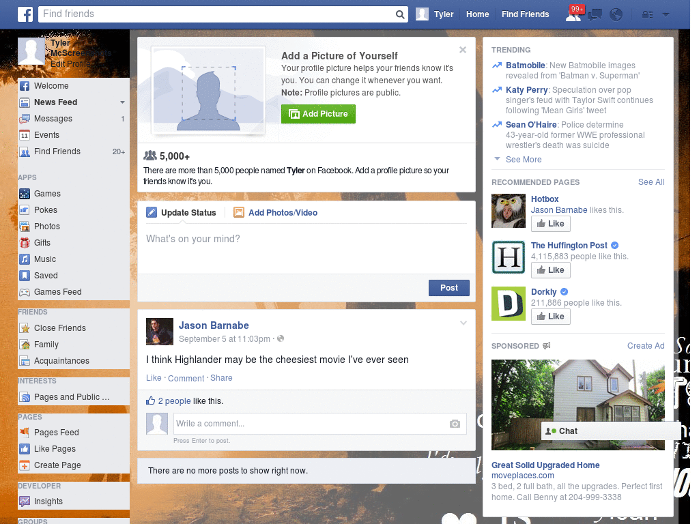Like The Huffington Post page

(551, 270)
